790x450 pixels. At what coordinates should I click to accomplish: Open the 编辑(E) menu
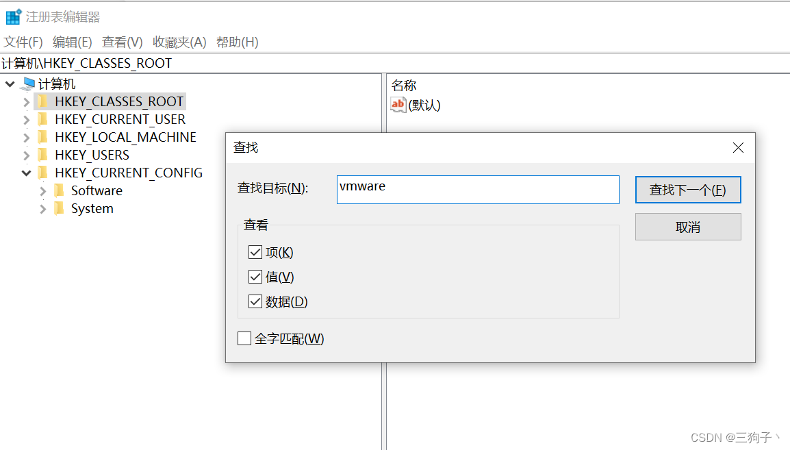coord(71,42)
